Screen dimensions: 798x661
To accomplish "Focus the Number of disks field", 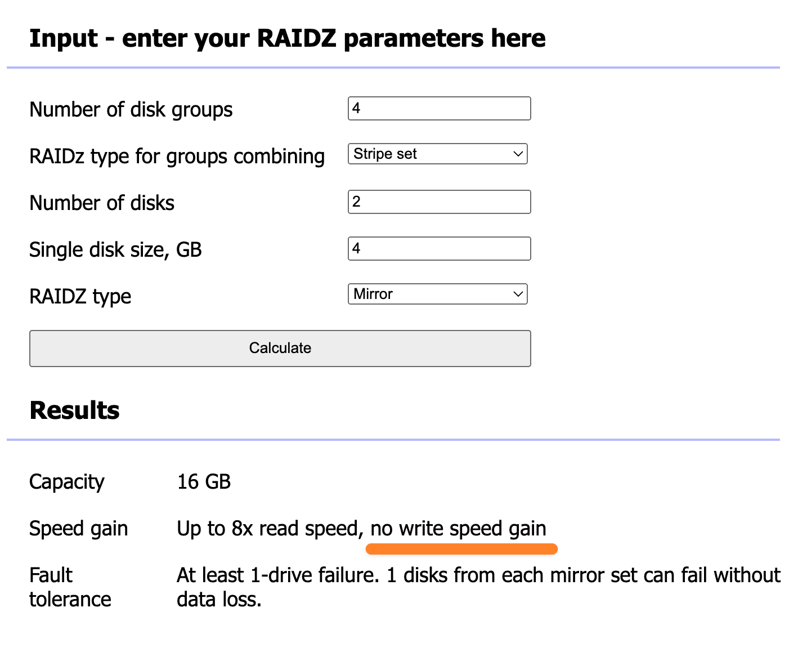I will click(439, 202).
